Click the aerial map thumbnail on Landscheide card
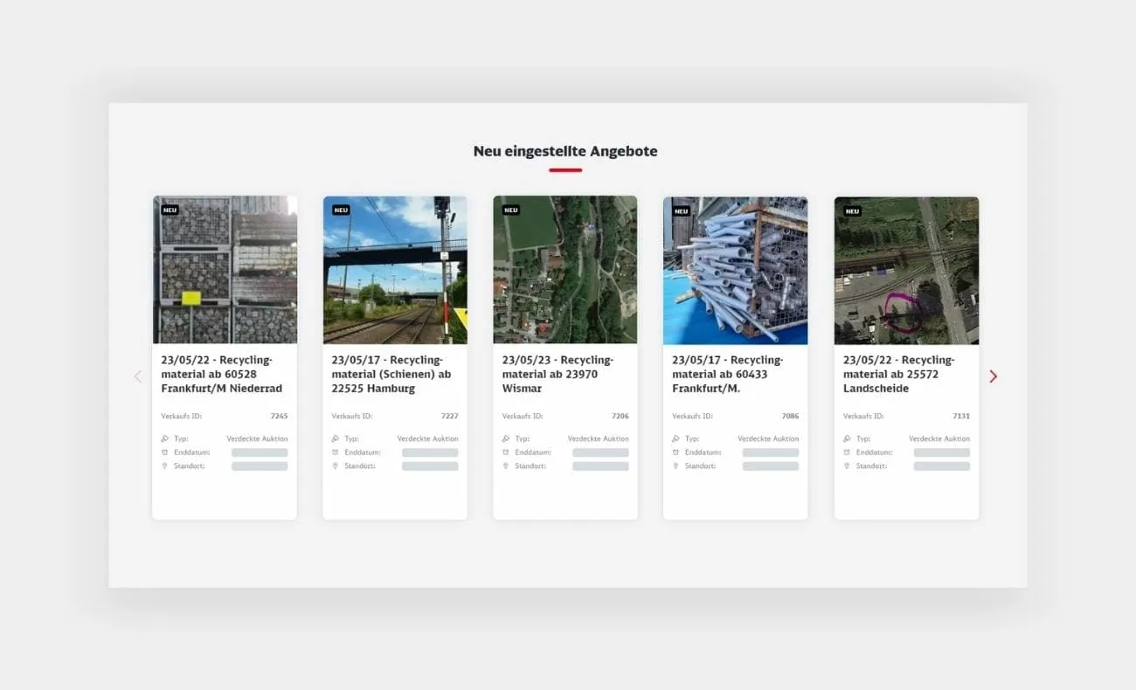The height and width of the screenshot is (690, 1136). coord(905,270)
